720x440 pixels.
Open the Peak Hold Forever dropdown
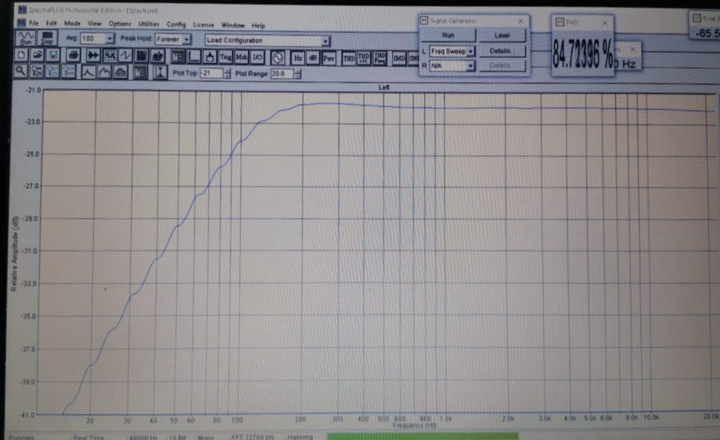pos(187,39)
